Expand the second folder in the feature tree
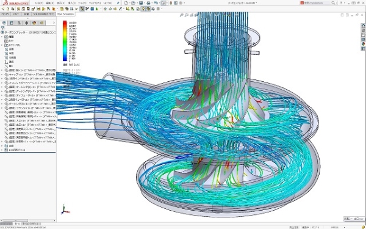This screenshot has height=229, width=366. point(2,45)
